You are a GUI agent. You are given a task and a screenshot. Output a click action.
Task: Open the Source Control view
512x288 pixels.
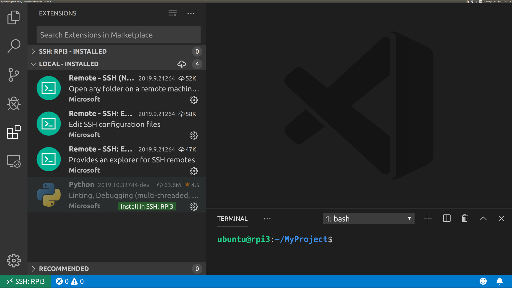[14, 75]
